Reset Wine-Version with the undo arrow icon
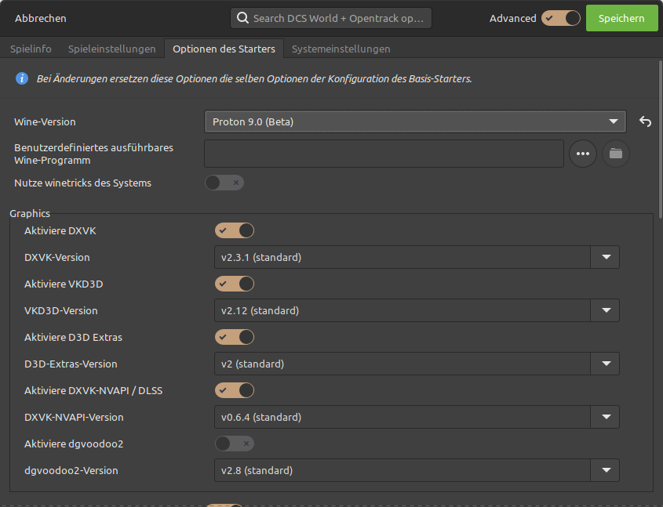 [645, 121]
